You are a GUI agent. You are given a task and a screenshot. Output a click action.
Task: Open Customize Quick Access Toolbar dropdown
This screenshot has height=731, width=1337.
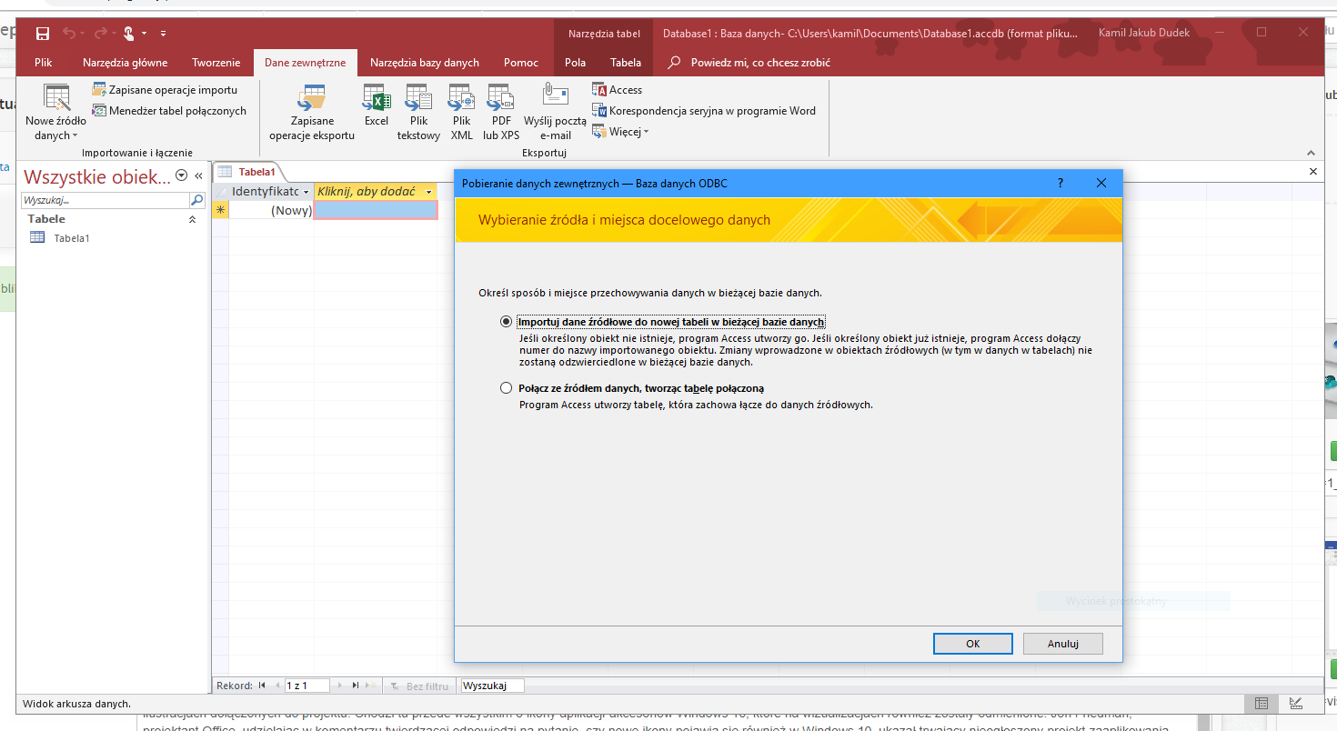[163, 34]
